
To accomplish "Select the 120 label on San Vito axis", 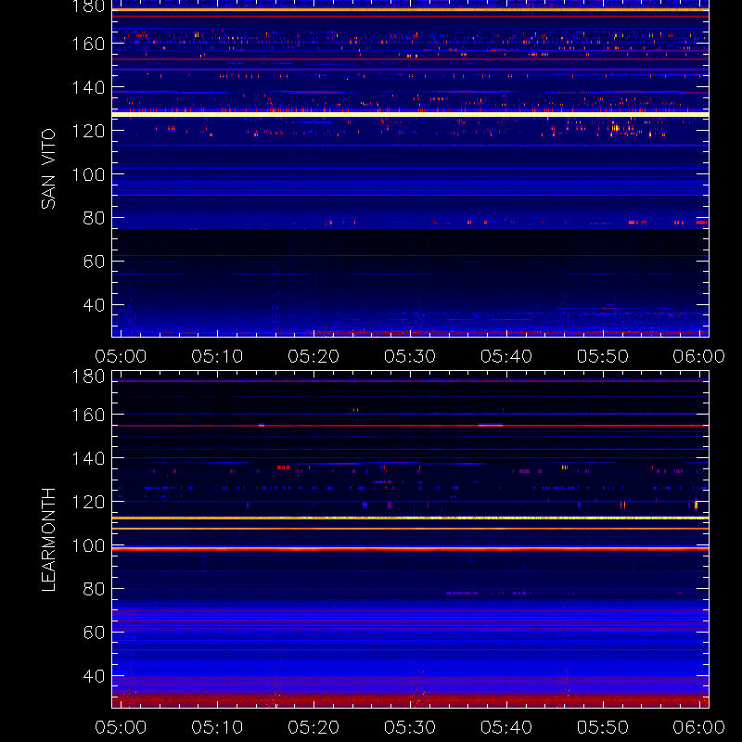I will (88, 131).
